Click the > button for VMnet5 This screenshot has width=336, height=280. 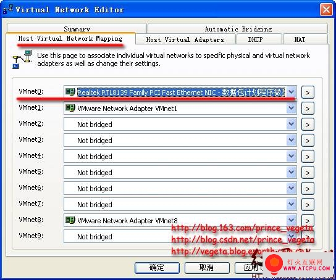click(308, 173)
